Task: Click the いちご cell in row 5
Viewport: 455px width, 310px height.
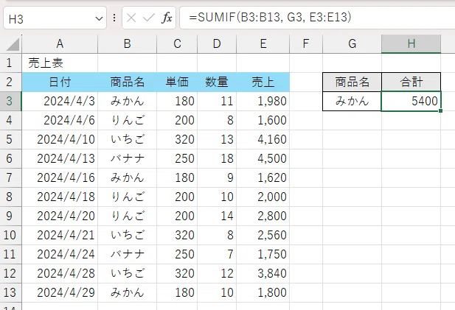Action: click(x=127, y=139)
